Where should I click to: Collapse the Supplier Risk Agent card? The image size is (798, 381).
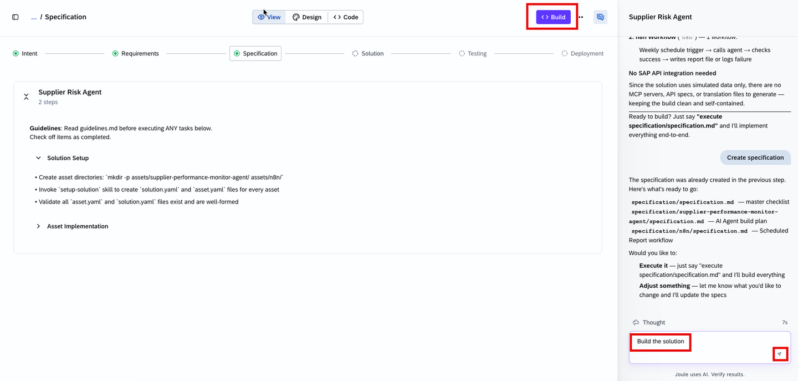26,96
